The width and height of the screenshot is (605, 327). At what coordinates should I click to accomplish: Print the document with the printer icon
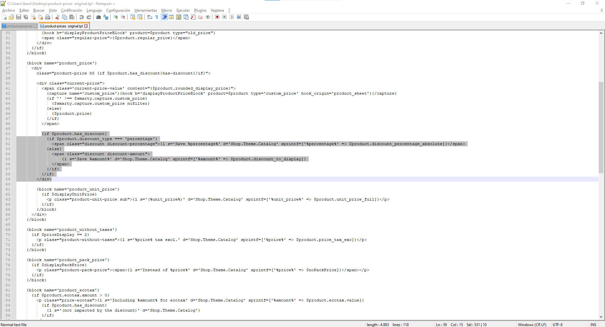[48, 17]
